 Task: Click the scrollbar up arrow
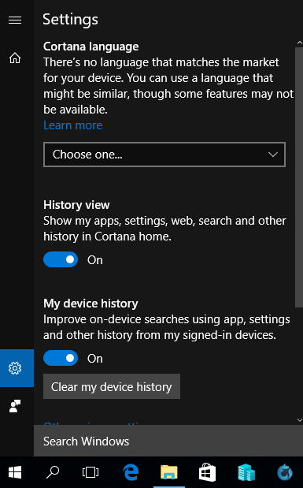[x=299, y=43]
